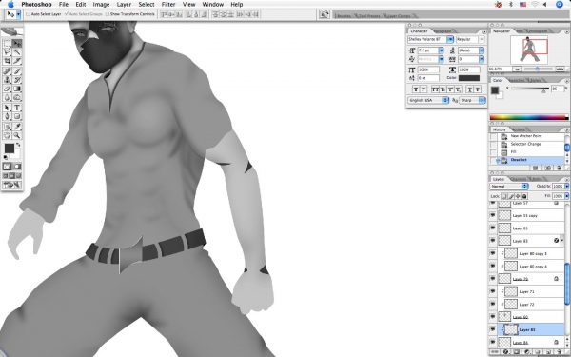Select the Eraser tool
Image resolution: width=571 pixels, height=357 pixels.
click(7, 89)
